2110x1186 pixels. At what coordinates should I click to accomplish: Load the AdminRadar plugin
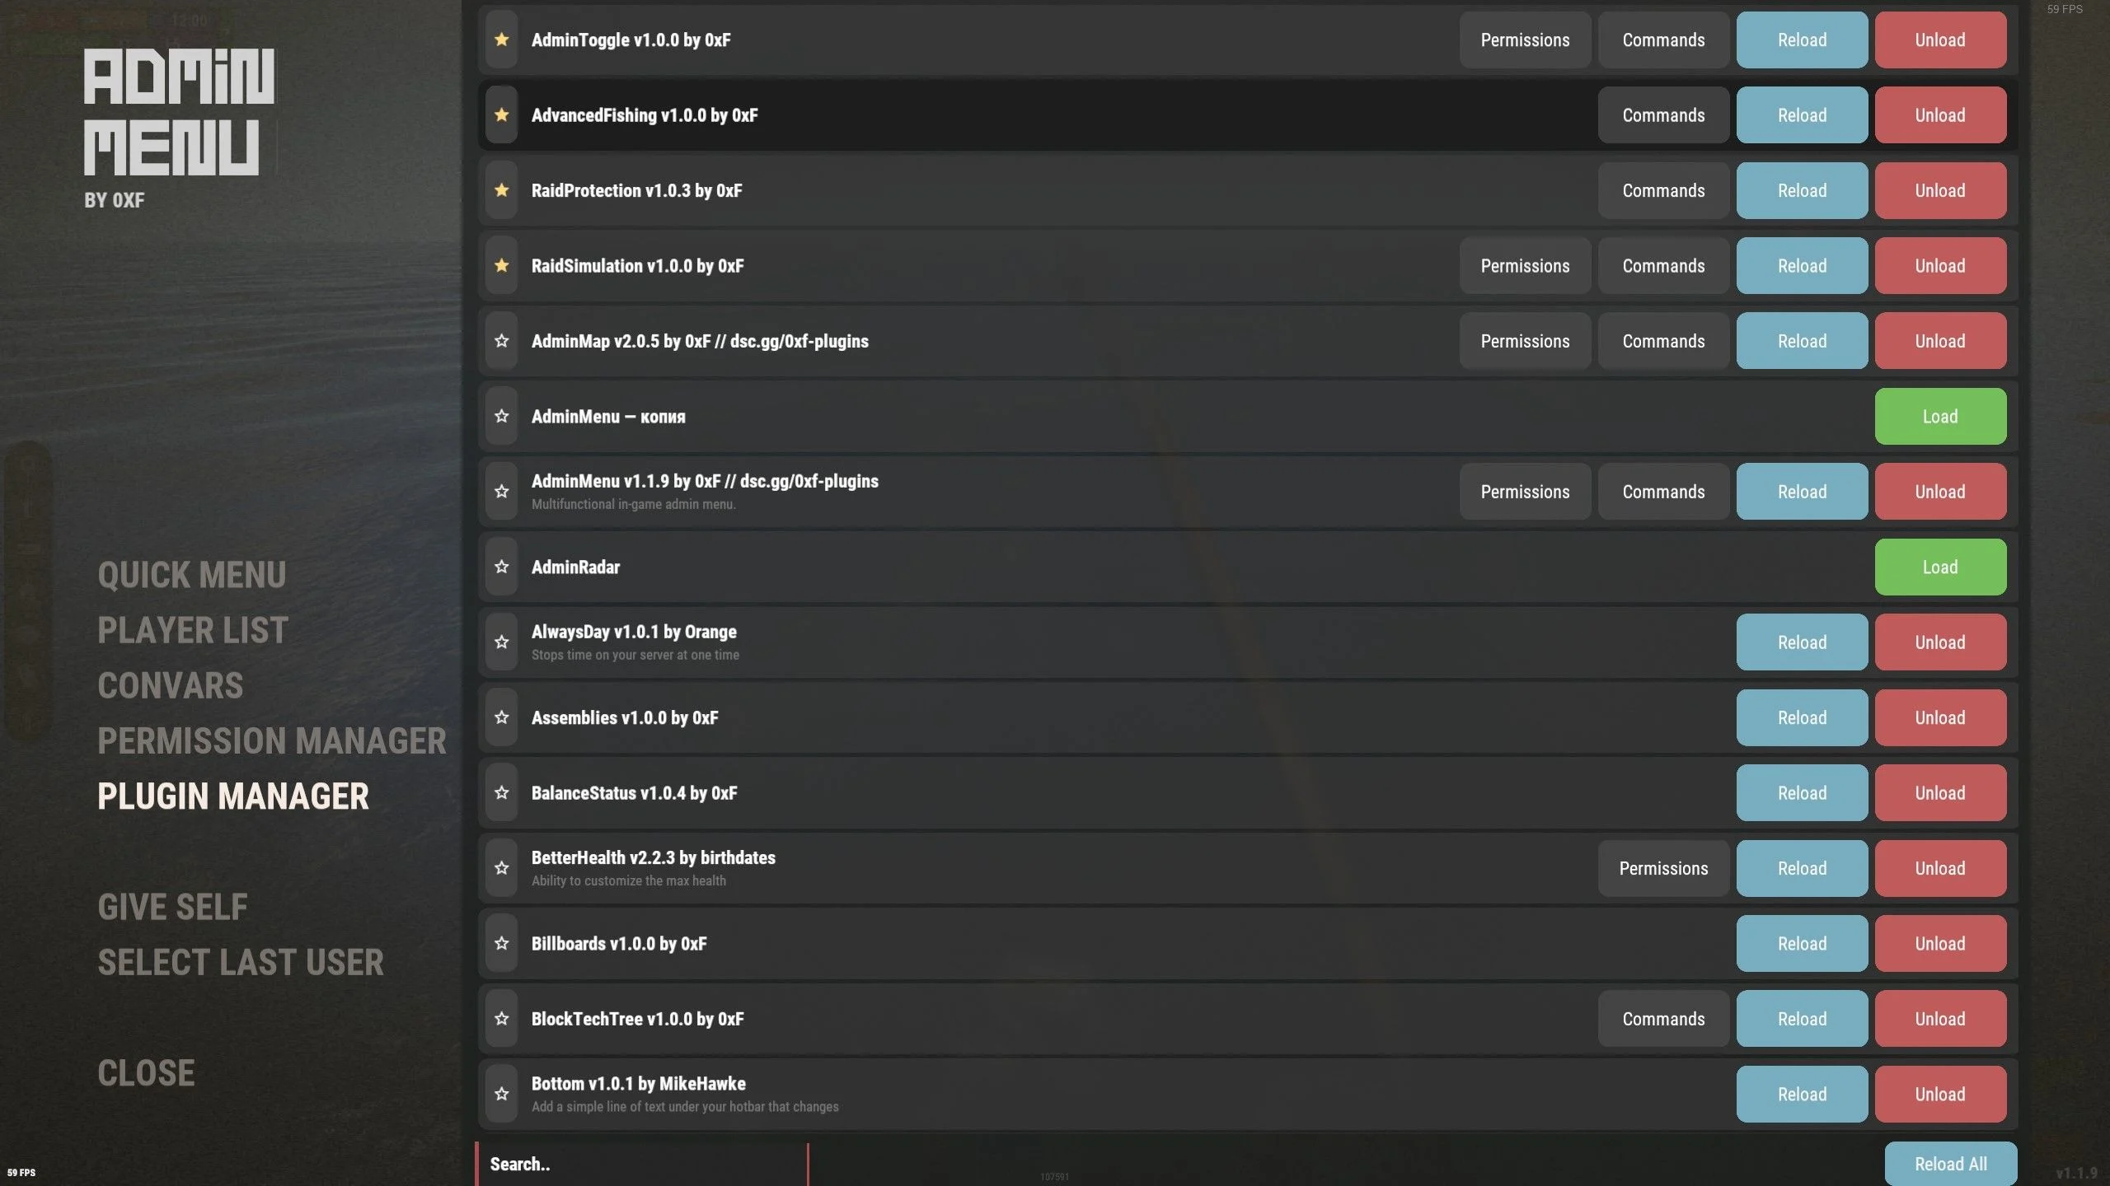(x=1940, y=567)
